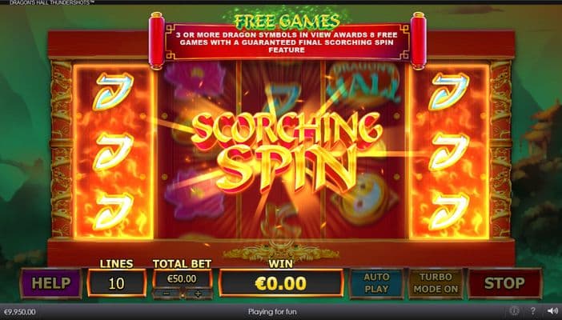Click the Scorching Spin title text

click(287, 151)
